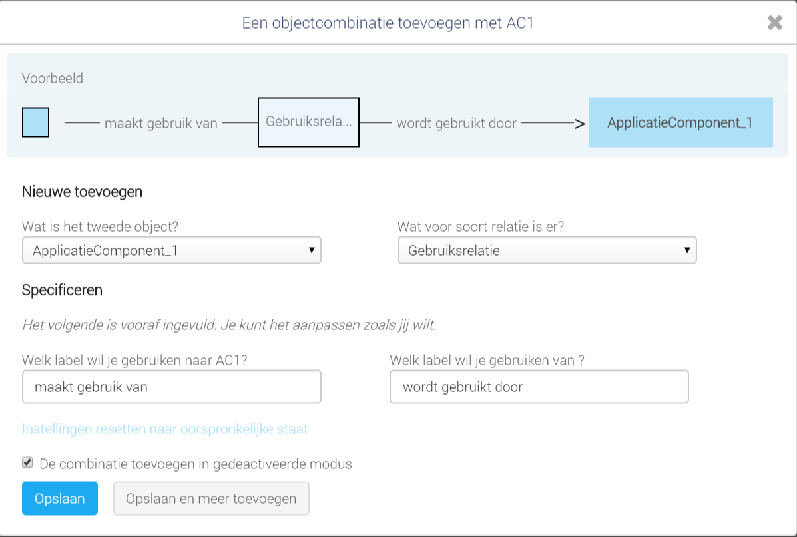Screen dimensions: 797x537
Task: Select the Gebruiksrela... box in the preview
Action: pos(308,122)
